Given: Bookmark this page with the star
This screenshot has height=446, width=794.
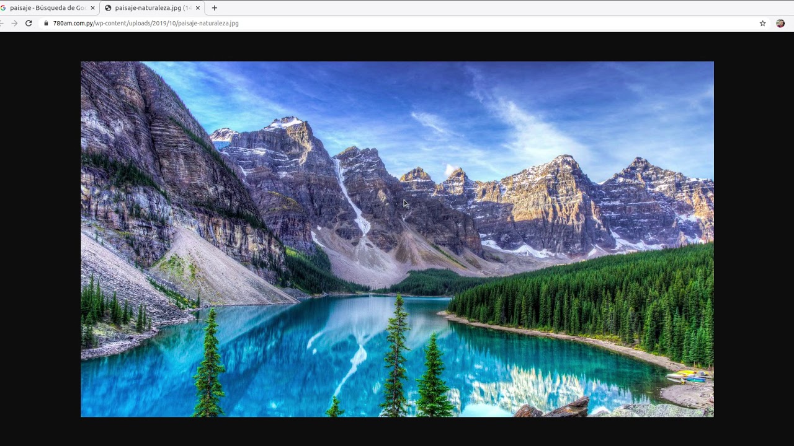Looking at the screenshot, I should point(763,23).
